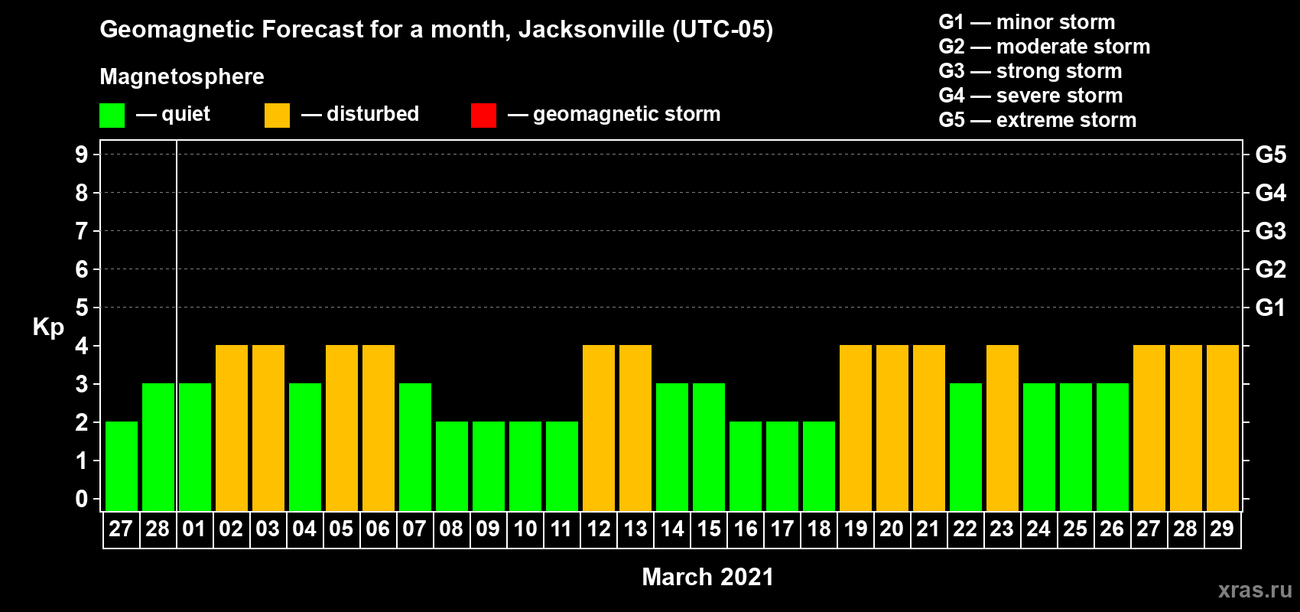Click the G1 label on the right axis
This screenshot has width=1300, height=612.
point(1271,308)
